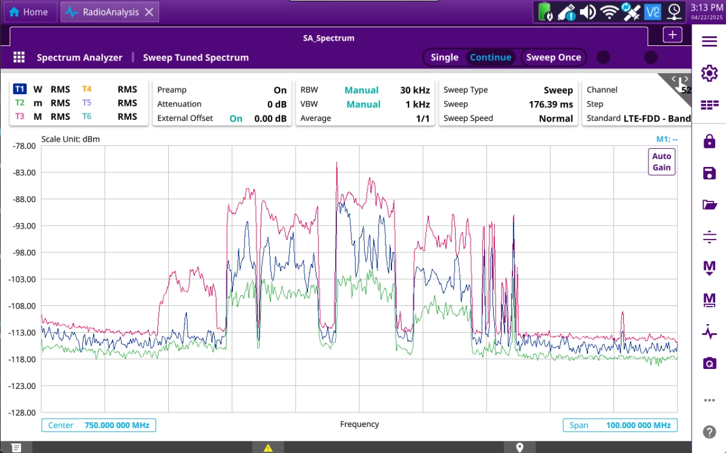The width and height of the screenshot is (726, 453).
Task: Open the load file folder icon
Action: 709,204
